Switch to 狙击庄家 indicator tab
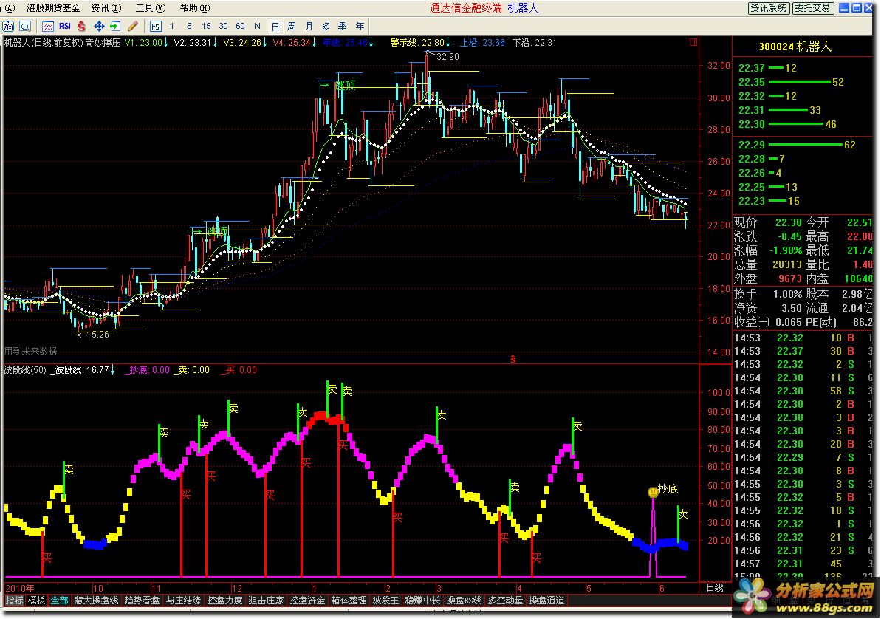Image resolution: width=881 pixels, height=619 pixels. [x=266, y=601]
